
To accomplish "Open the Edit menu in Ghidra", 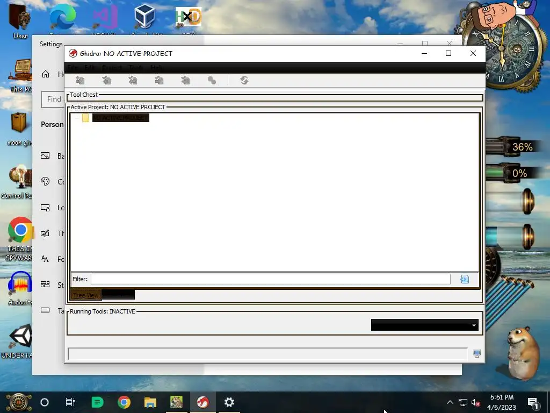I will [x=90, y=67].
